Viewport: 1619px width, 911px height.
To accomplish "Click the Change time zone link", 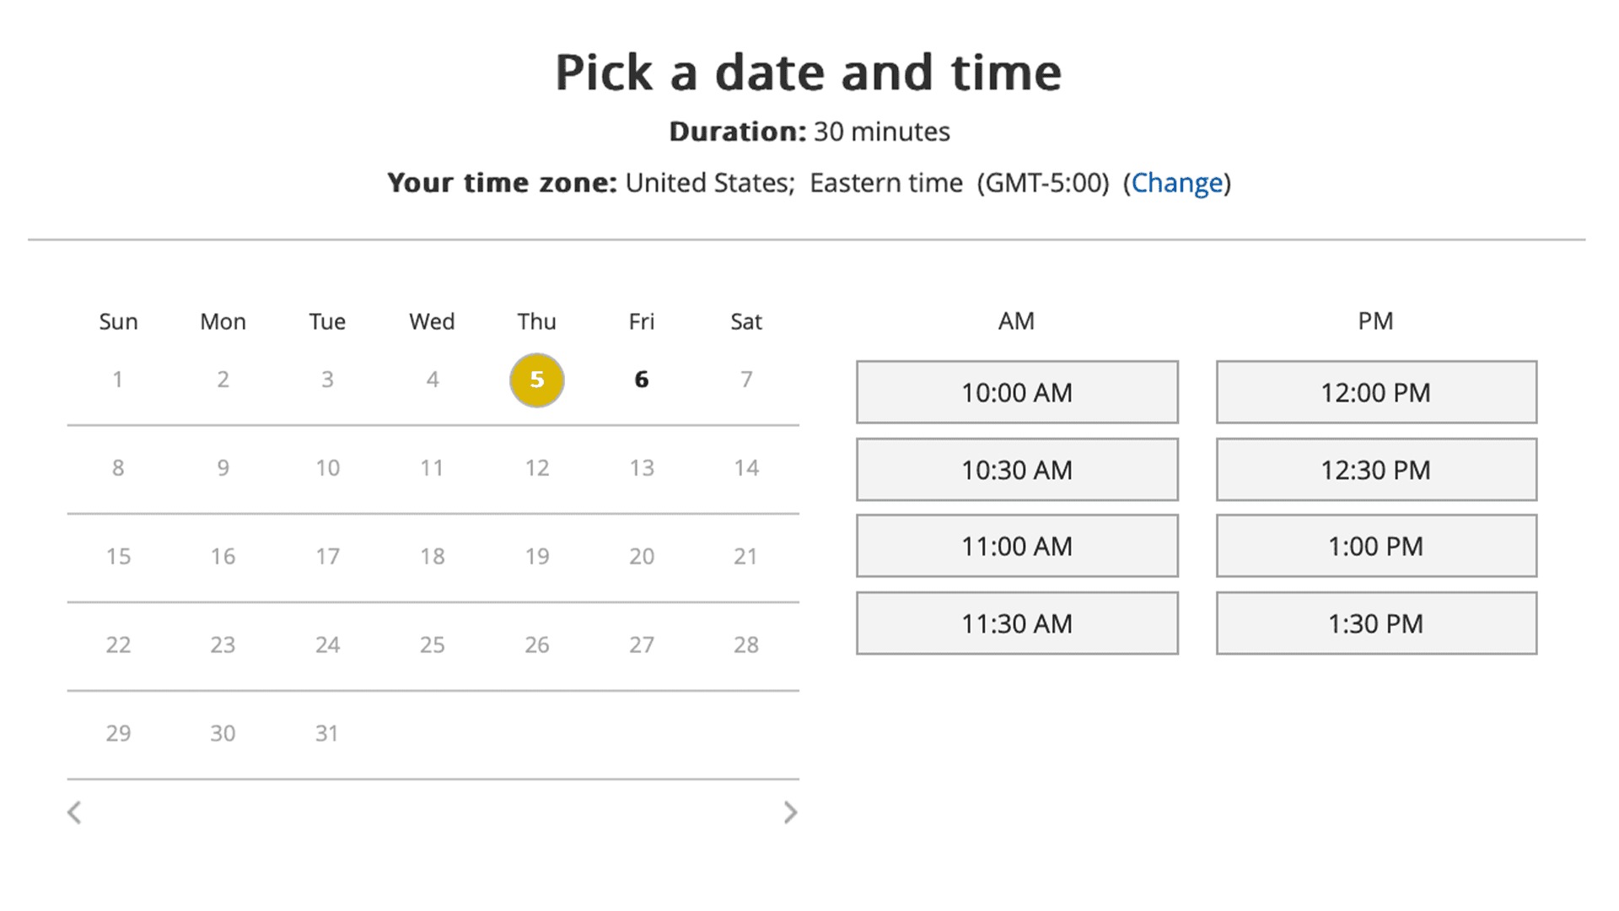I will [x=1176, y=183].
